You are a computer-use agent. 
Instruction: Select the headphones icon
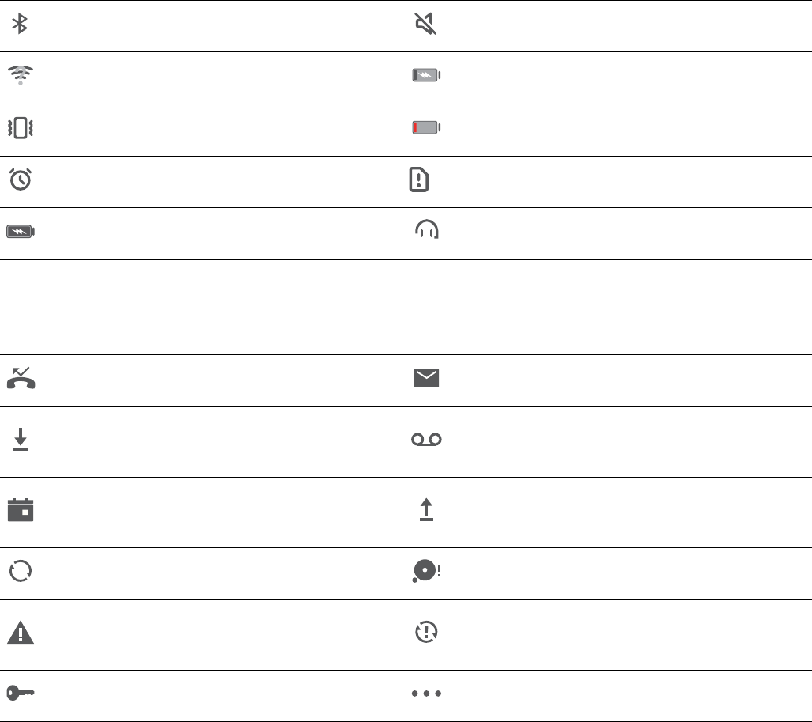pos(427,229)
